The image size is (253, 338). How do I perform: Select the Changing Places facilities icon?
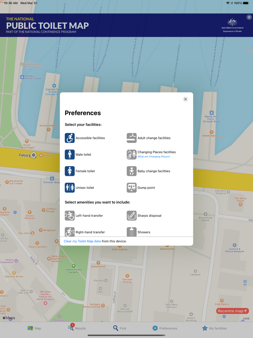point(132,155)
